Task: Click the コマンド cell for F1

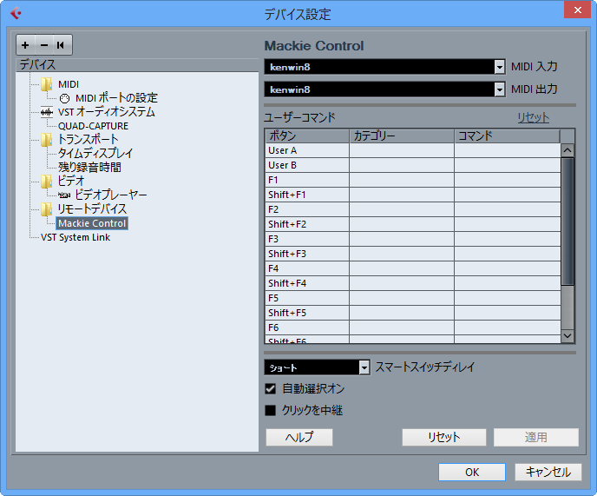Action: pyautogui.click(x=507, y=180)
